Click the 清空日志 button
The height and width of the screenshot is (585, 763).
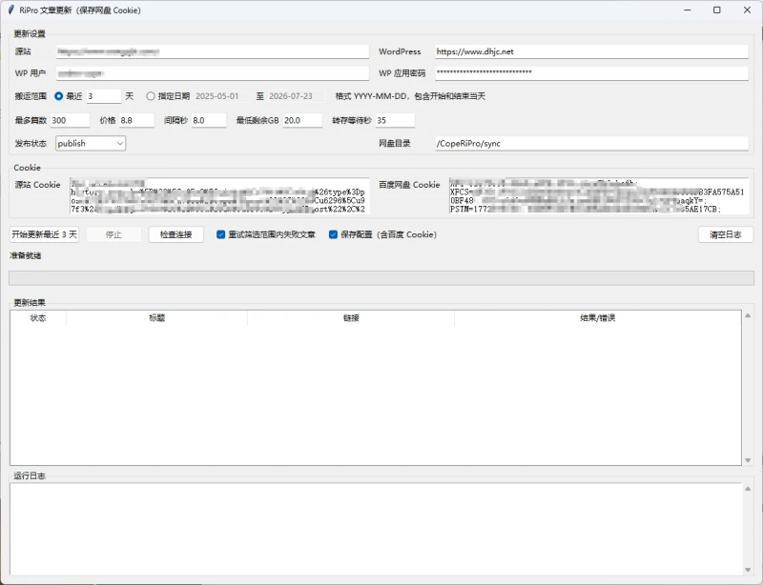(726, 234)
